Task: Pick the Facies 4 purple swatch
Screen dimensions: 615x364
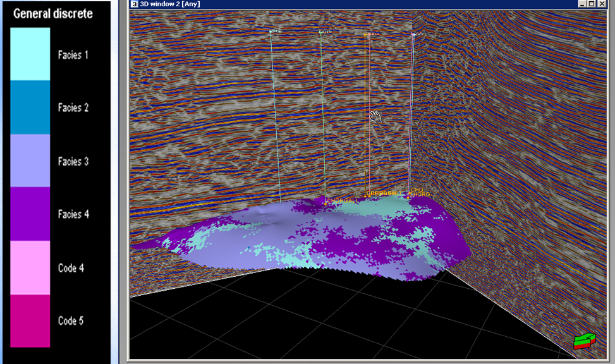Action: click(x=30, y=214)
